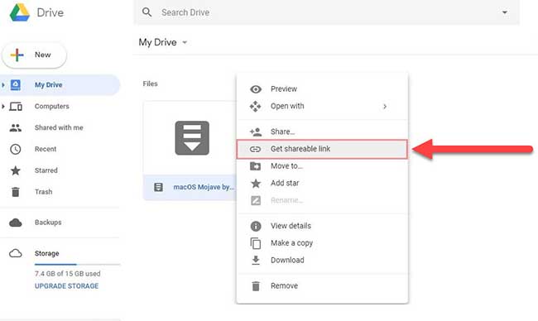Click the storage usage progress bar
Viewport: 538px width, 321px height.
[x=77, y=265]
